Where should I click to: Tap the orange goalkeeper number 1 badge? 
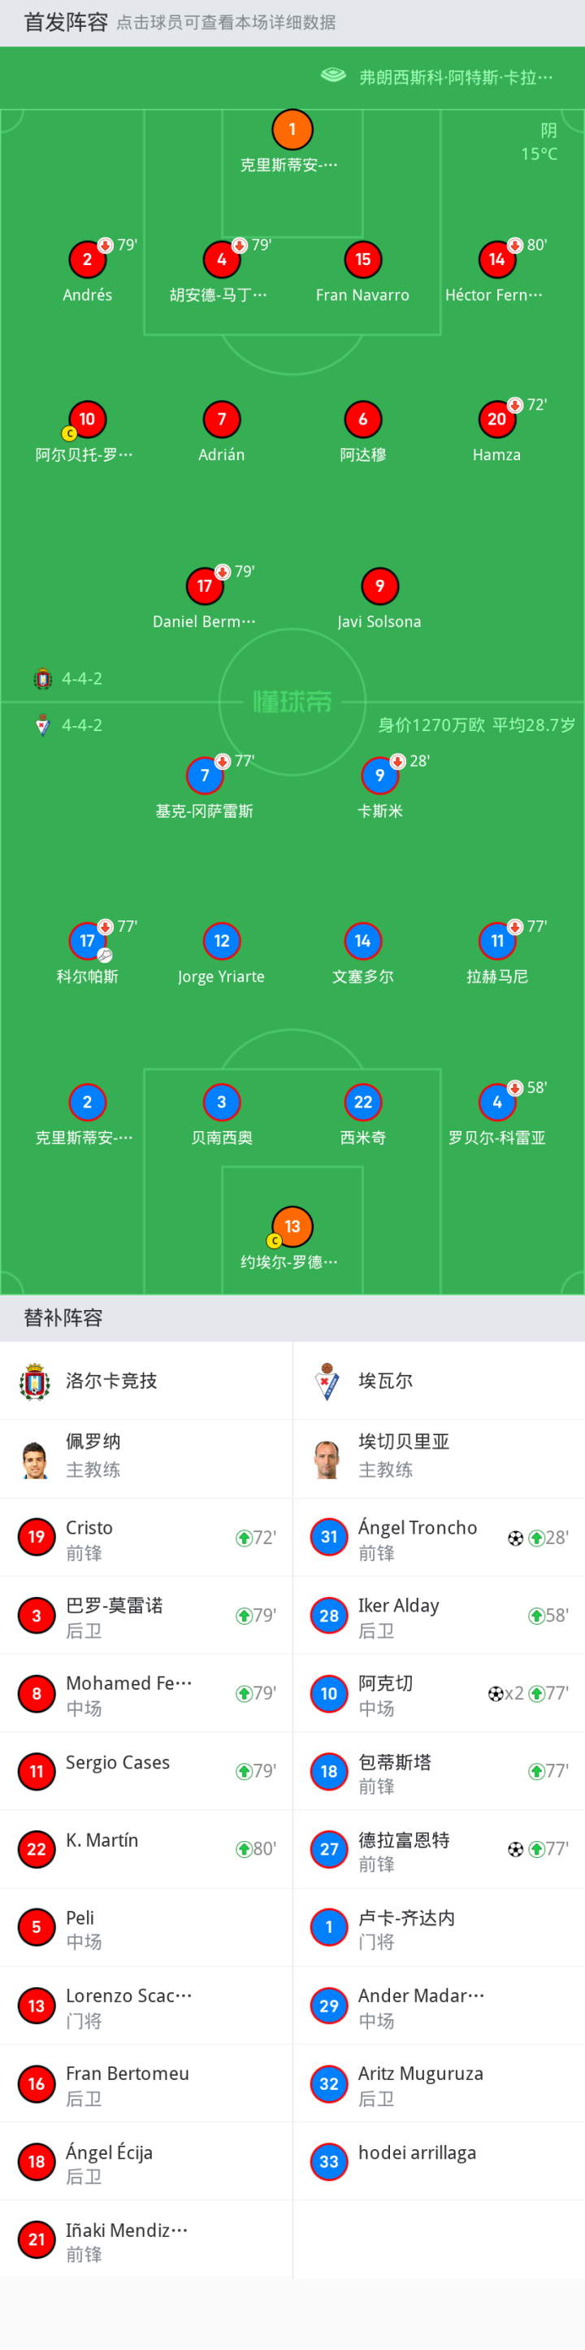(292, 129)
